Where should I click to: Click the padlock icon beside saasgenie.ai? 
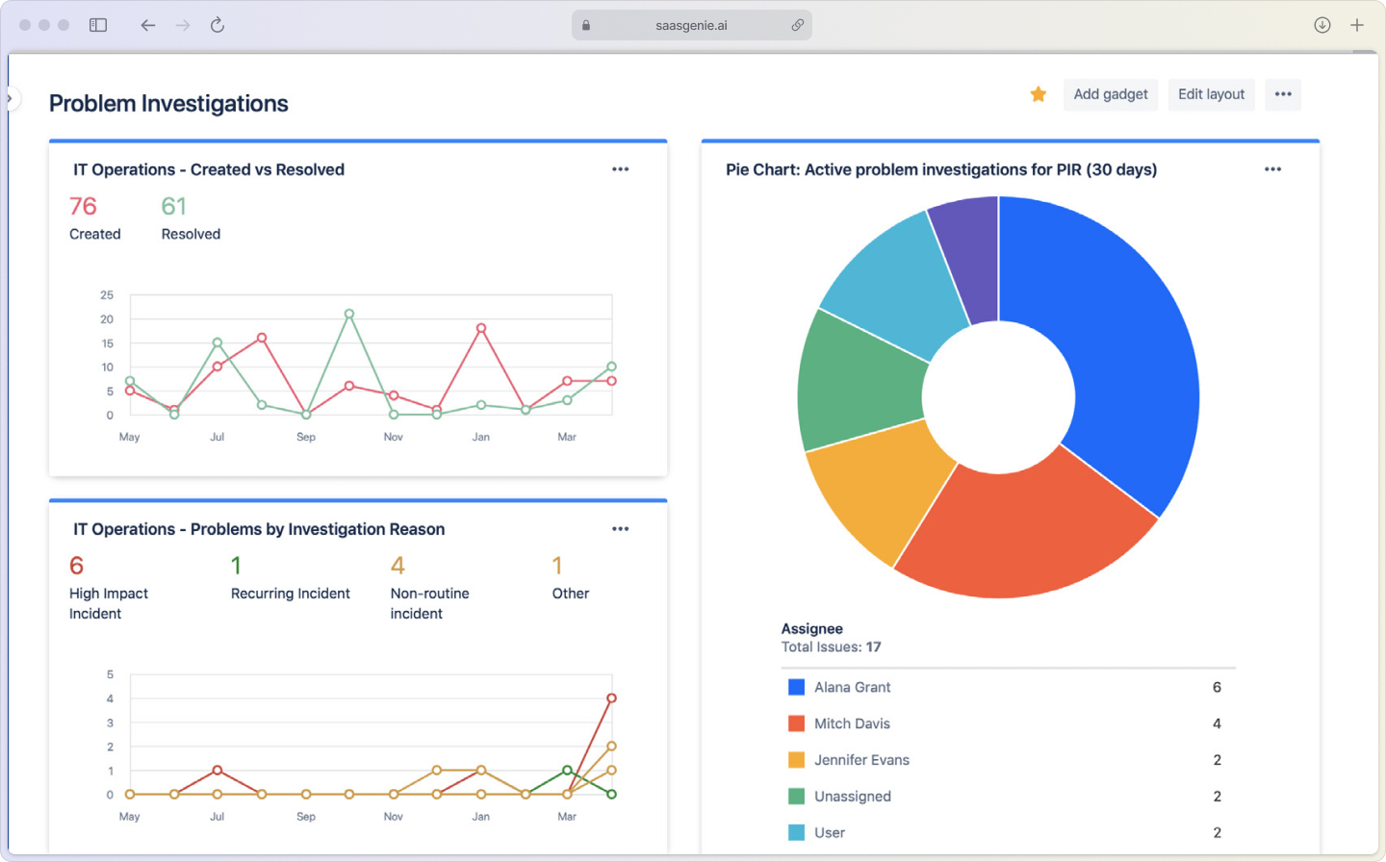[585, 25]
